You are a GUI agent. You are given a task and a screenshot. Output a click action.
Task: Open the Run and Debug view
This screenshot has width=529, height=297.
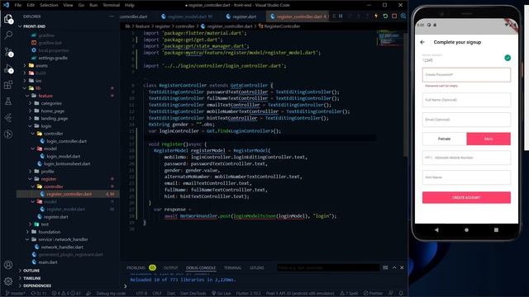click(8, 68)
